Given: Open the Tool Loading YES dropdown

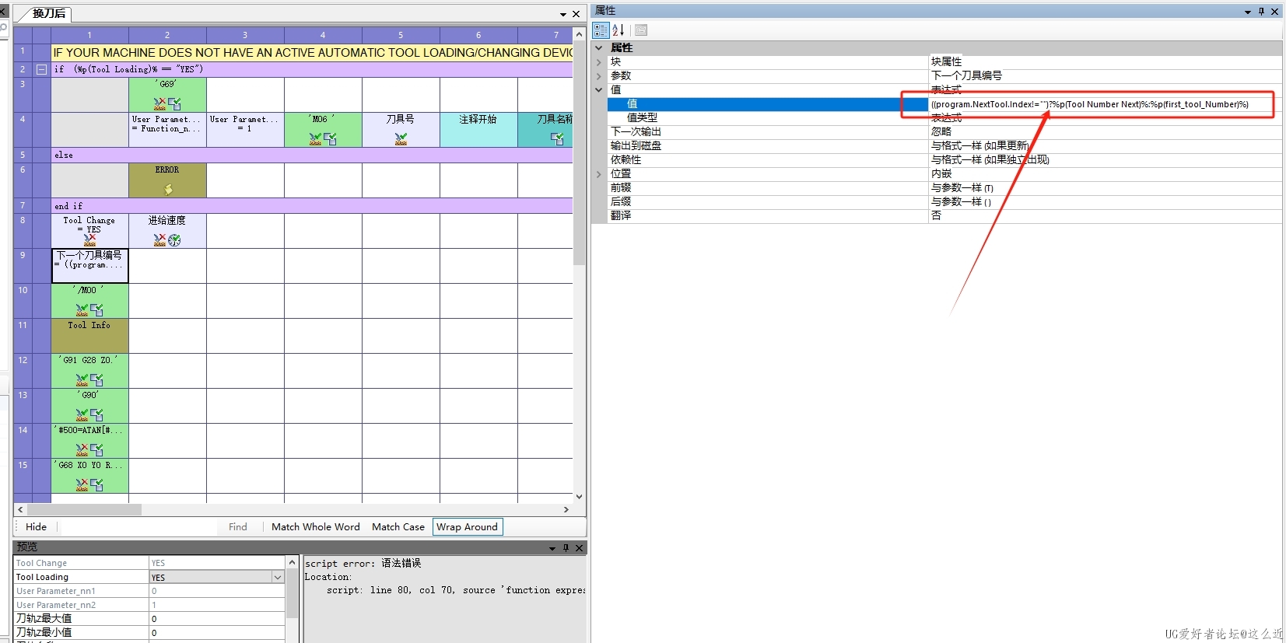Looking at the screenshot, I should [x=277, y=577].
